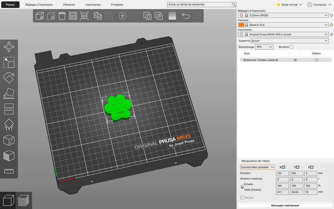Enable the Bordure checkbox
Screen dimensions: 334x209
click(x=291, y=47)
